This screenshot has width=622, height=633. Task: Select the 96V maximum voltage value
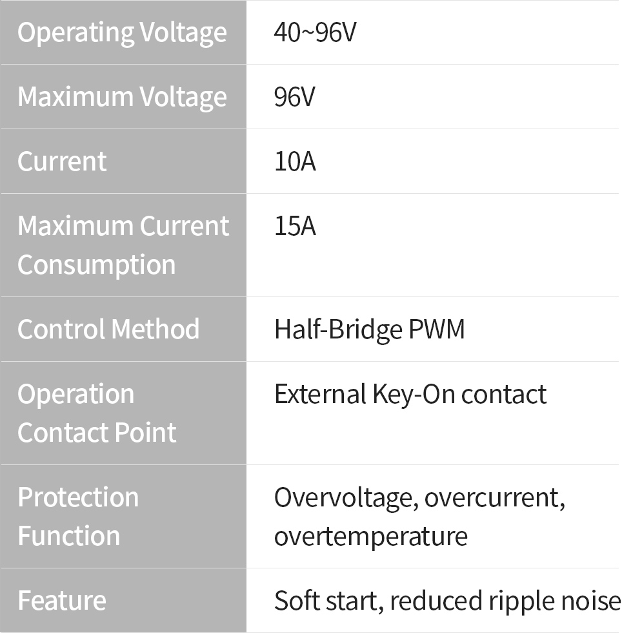click(295, 97)
